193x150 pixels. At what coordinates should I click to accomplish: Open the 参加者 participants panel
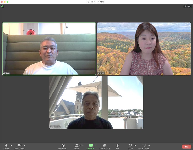pos(77,146)
